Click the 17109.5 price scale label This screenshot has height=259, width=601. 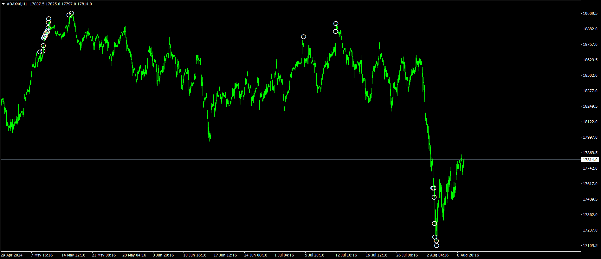(x=590, y=246)
